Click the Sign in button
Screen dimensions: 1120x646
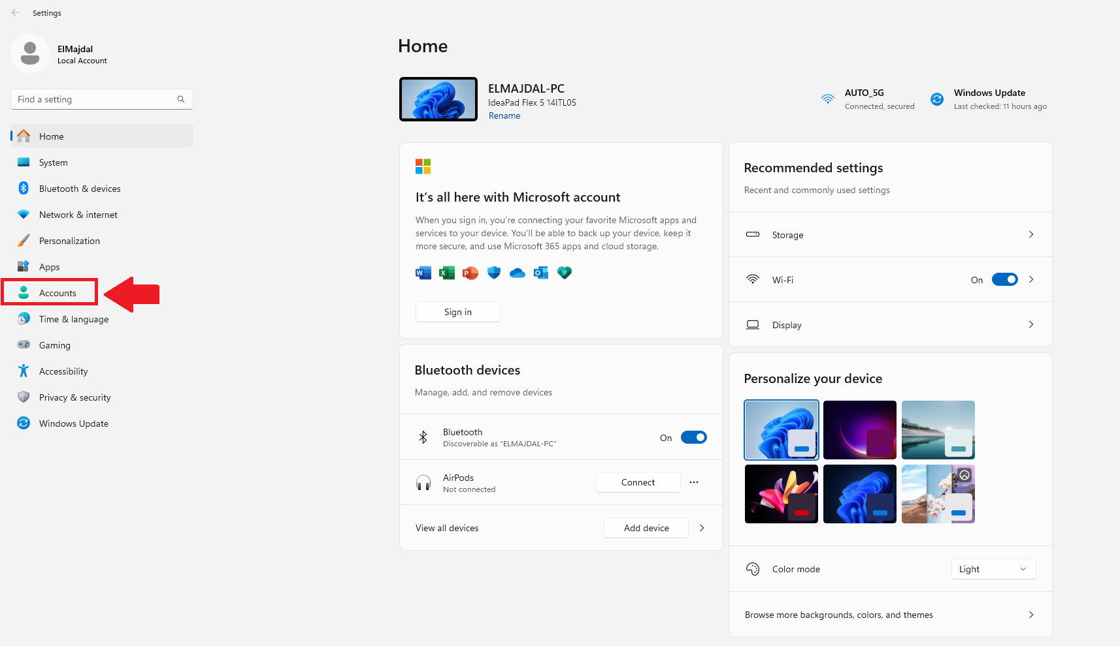[x=457, y=312]
